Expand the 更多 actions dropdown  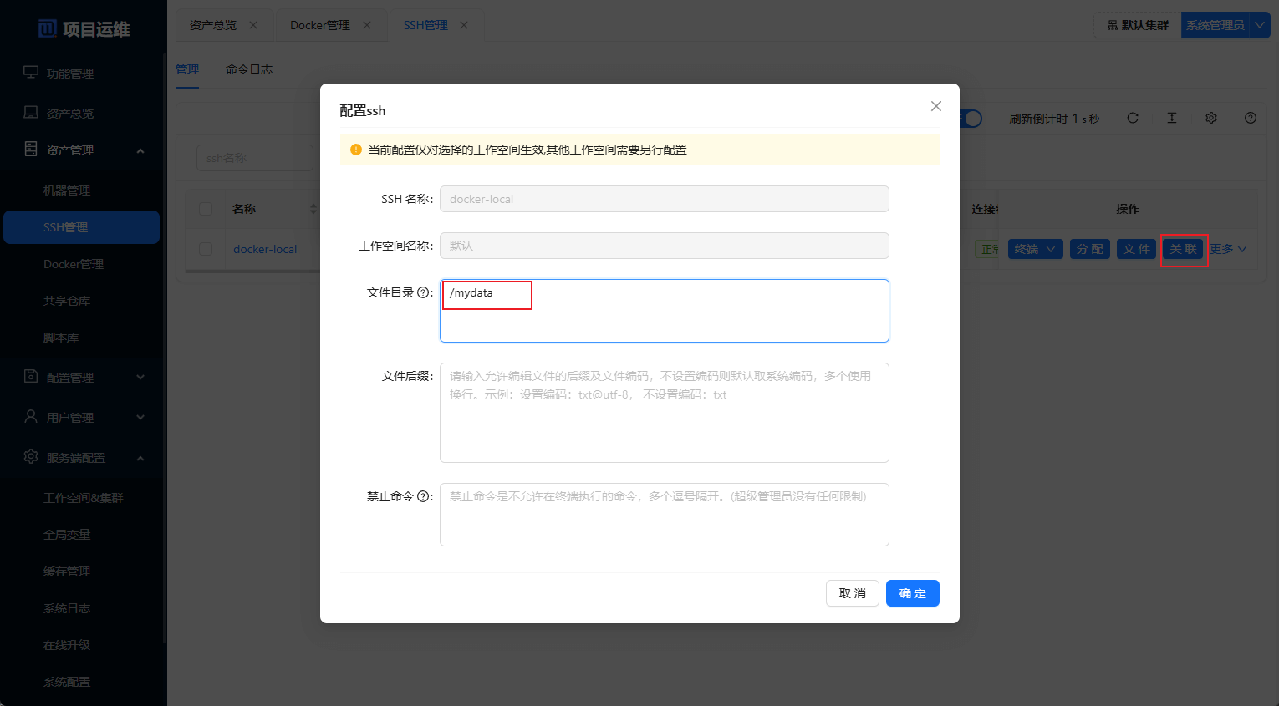1228,249
